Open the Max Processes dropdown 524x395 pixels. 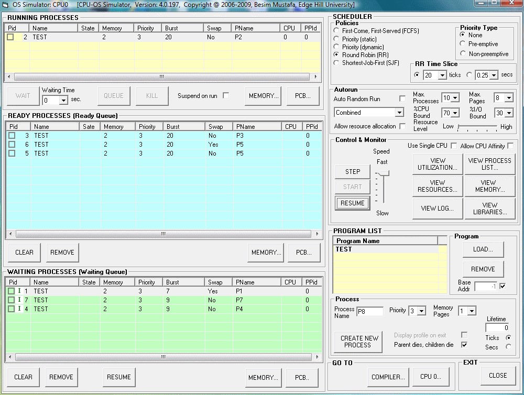pos(455,98)
